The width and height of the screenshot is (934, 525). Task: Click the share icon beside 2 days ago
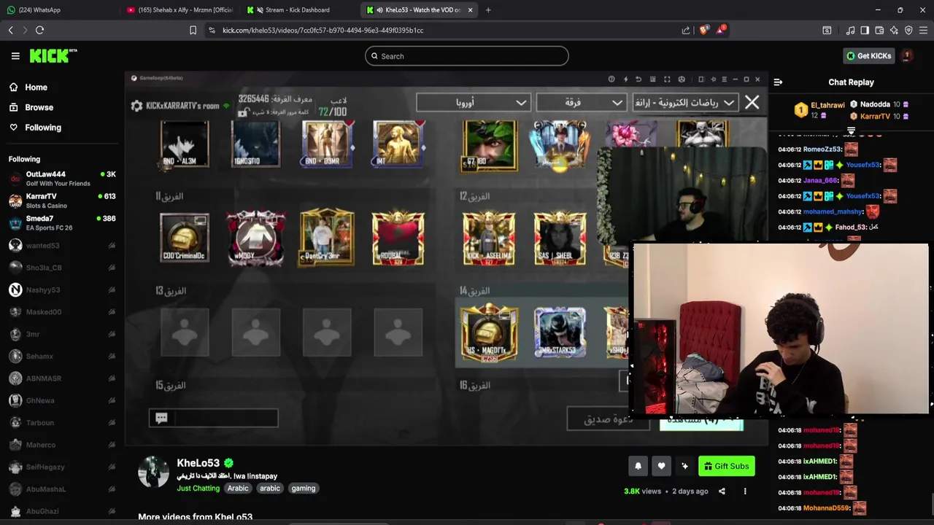click(x=722, y=491)
